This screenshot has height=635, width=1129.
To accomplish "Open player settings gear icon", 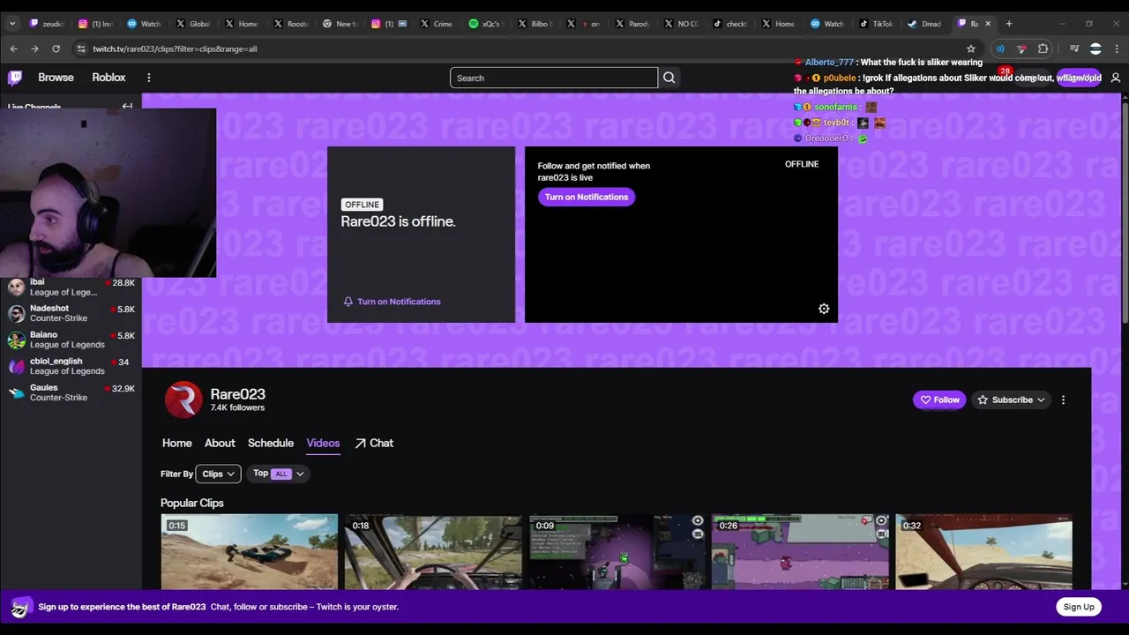I will tap(824, 309).
